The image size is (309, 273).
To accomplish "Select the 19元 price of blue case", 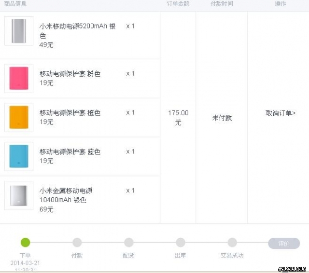I will 46,161.
